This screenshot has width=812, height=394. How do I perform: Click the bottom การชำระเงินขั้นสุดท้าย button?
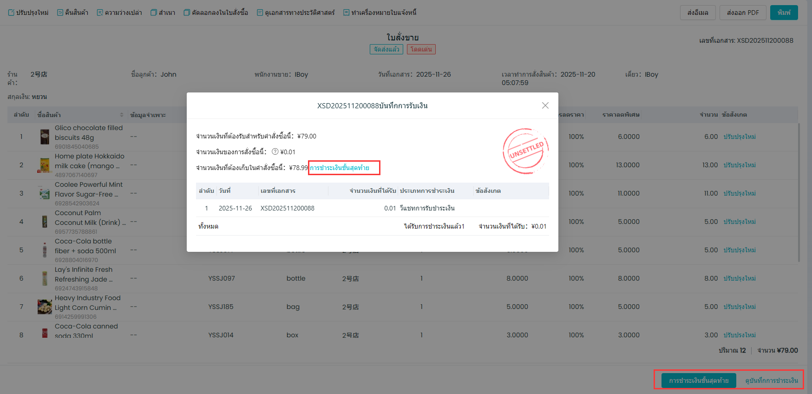tap(698, 381)
